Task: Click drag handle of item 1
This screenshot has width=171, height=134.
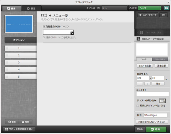Action: (7, 48)
